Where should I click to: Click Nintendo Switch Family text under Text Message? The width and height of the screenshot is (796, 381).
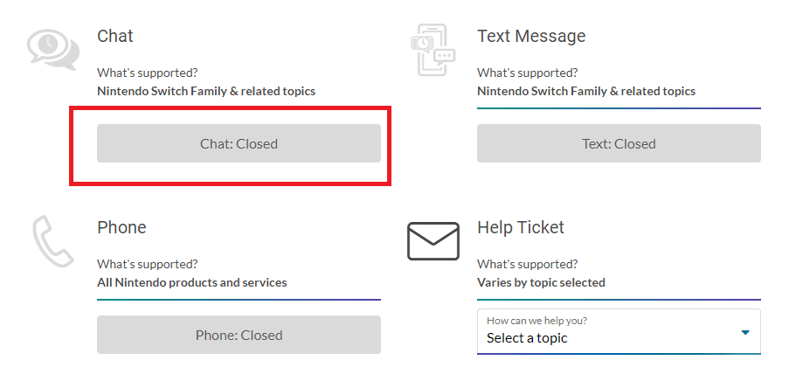pyautogui.click(x=586, y=92)
